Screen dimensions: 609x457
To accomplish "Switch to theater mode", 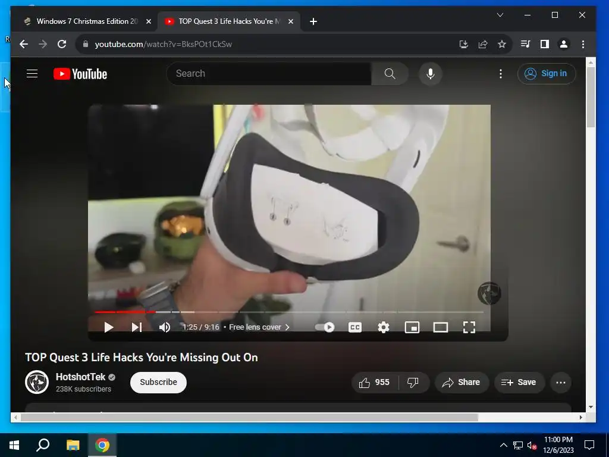I will [x=441, y=327].
